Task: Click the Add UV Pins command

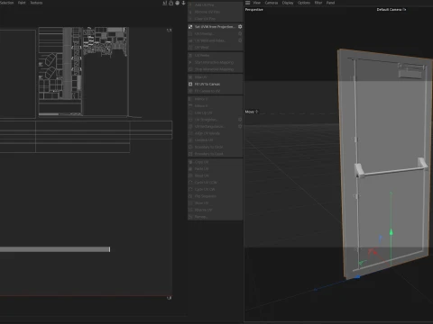Action: coord(215,4)
